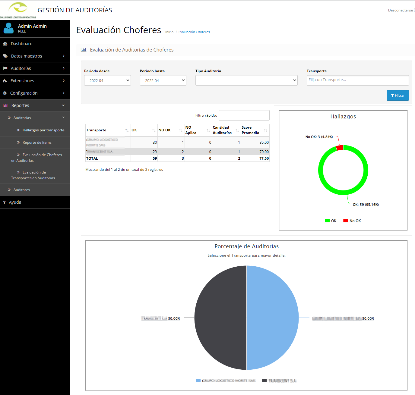Click the tags icon beside Datos maestros
Viewport: 415px width, 395px height.
click(x=5, y=56)
